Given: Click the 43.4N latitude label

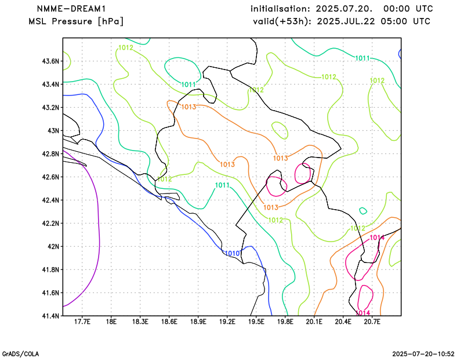Looking at the screenshot, I should (x=50, y=85).
